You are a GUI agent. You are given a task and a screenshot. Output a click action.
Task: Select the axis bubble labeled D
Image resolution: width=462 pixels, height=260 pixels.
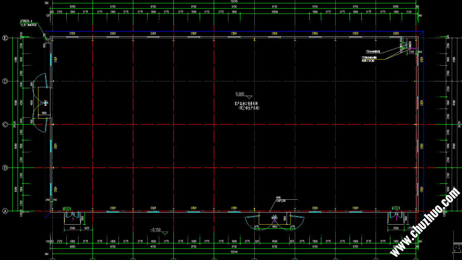tap(5, 81)
